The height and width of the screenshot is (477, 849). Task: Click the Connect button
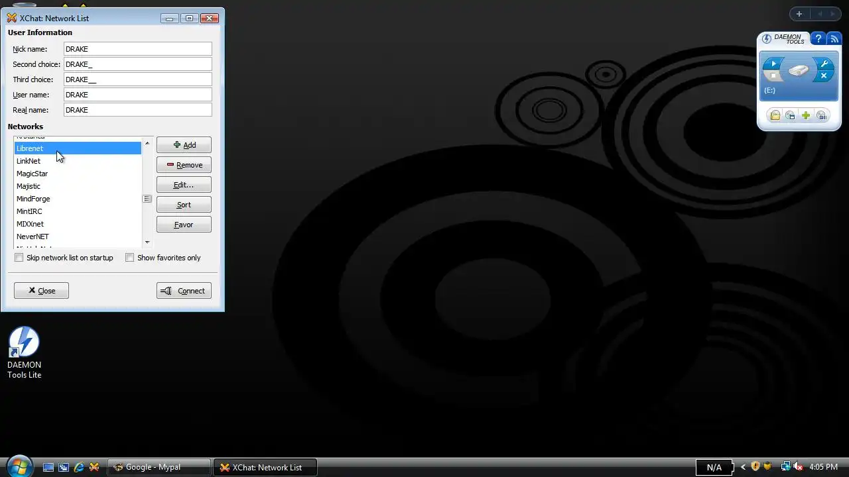(184, 291)
